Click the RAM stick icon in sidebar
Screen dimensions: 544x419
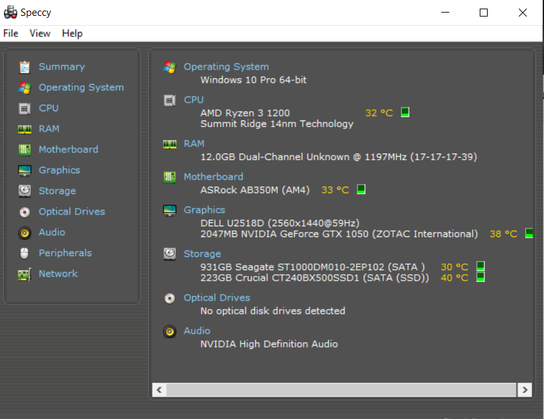click(x=25, y=129)
